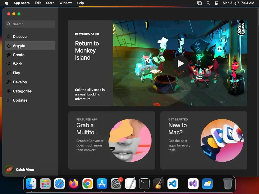Screen dimensions: 259x194
Task: Open the Edit menu
Action: coord(38,3)
